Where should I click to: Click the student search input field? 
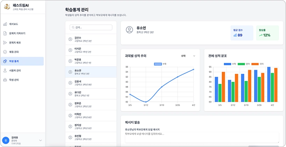91,28
